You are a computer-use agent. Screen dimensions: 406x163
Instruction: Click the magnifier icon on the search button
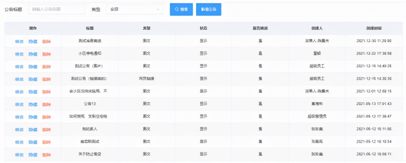[x=177, y=9]
